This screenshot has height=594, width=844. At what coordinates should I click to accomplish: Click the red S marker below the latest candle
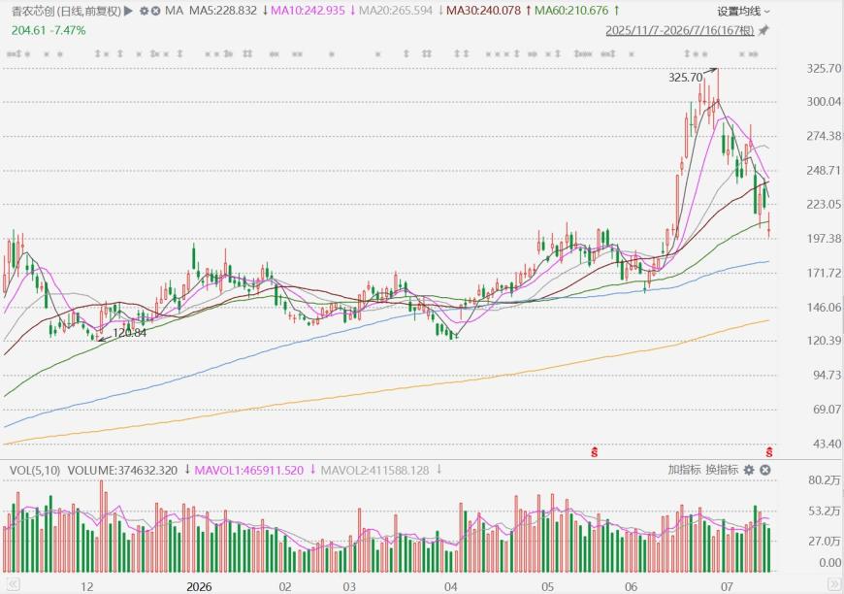click(x=769, y=451)
